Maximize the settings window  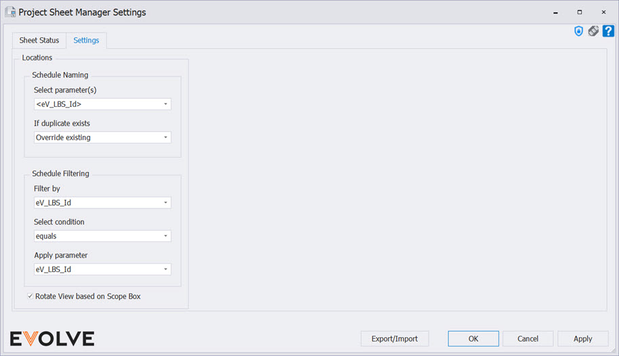(580, 12)
